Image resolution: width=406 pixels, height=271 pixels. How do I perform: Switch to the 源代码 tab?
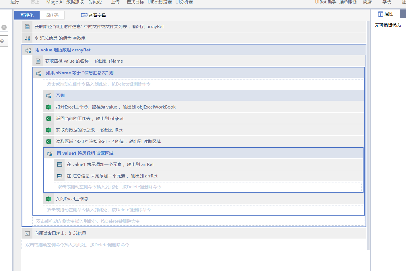52,15
